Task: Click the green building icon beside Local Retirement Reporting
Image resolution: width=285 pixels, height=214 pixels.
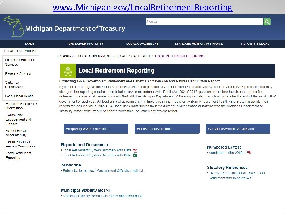Action: (x=68, y=71)
